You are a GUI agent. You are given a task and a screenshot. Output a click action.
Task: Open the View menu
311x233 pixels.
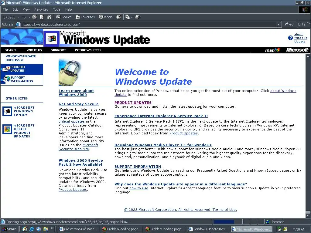26,9
